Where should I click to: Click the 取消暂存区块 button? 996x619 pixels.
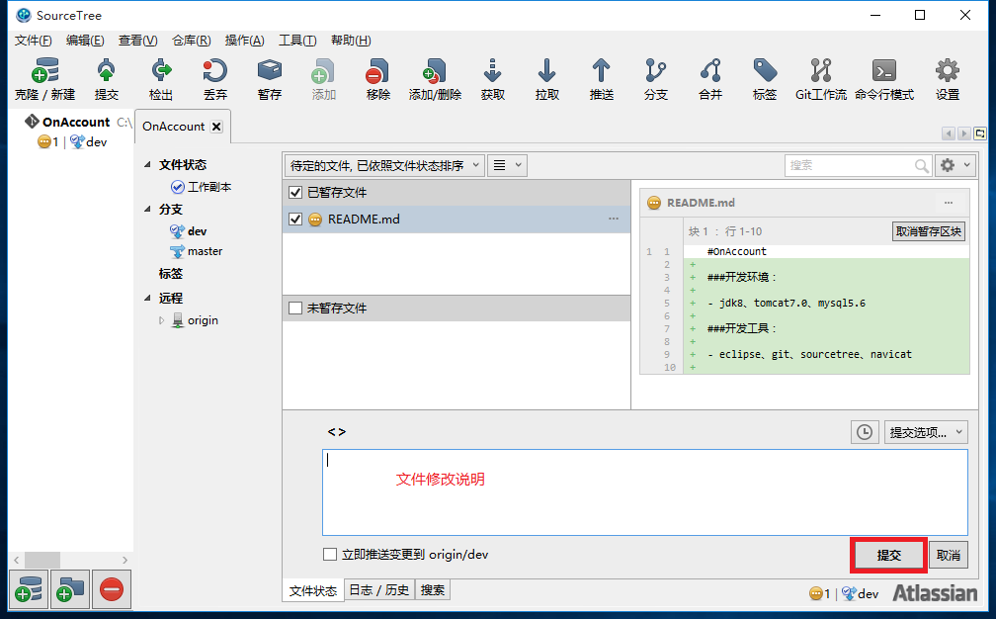929,231
